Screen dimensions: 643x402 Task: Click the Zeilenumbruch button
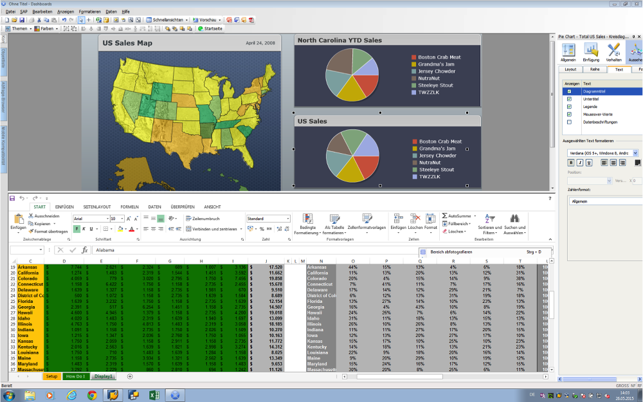pyautogui.click(x=203, y=219)
